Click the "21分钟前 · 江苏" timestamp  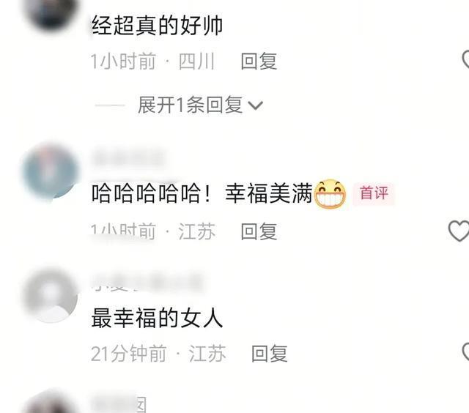pyautogui.click(x=158, y=354)
